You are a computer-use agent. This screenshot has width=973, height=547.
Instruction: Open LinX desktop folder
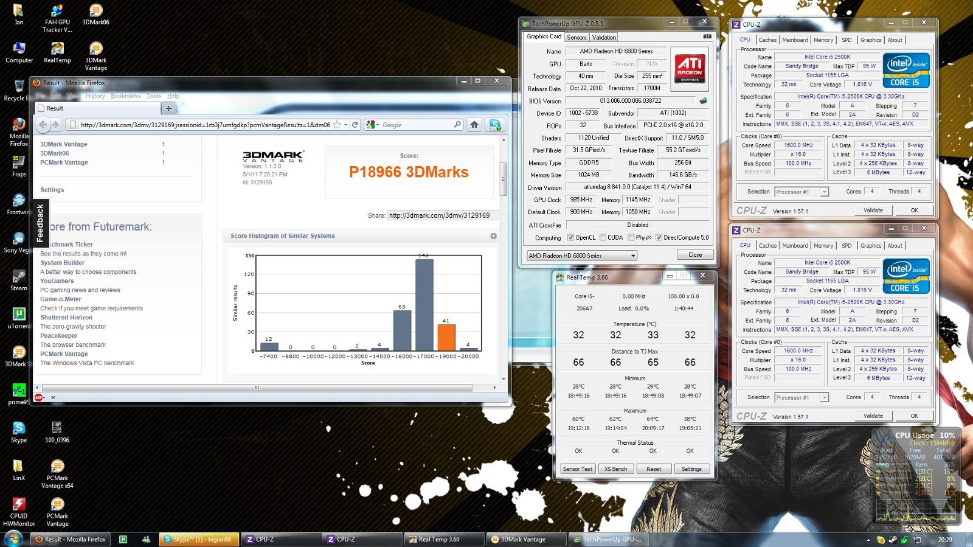19,470
